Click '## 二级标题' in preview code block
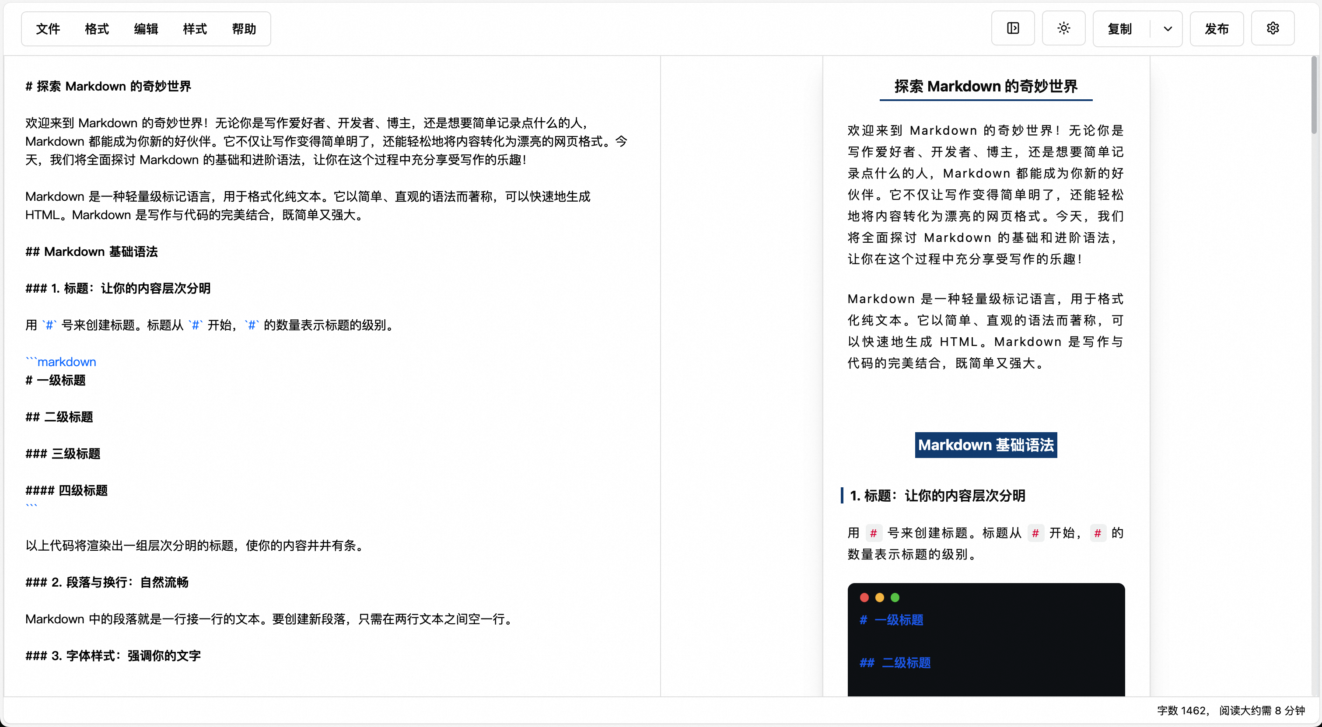Viewport: 1322px width, 727px height. coord(895,663)
